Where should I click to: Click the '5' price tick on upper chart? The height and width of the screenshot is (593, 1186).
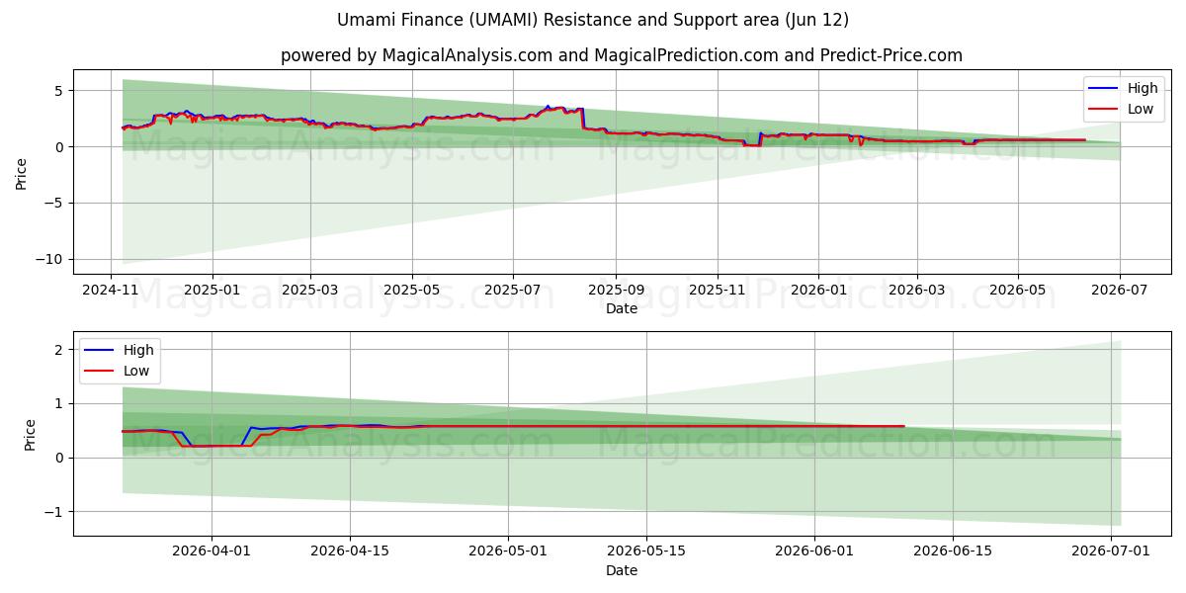coord(61,91)
